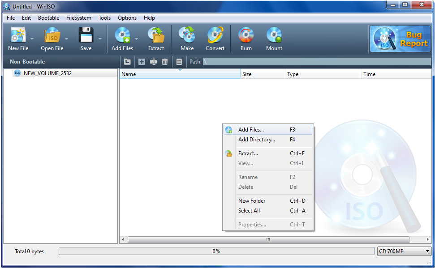Click the scrollbar right arrow
The image size is (435, 268).
(427, 239)
